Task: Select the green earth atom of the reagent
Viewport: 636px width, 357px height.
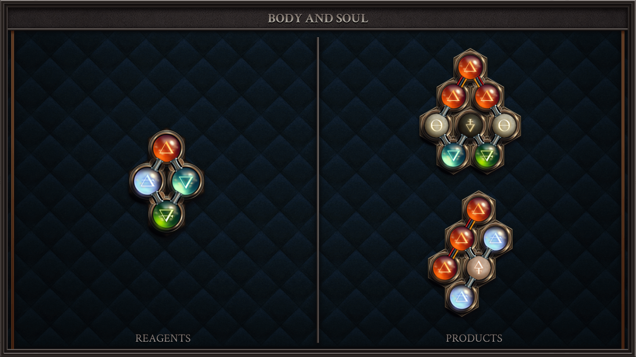Action: [167, 215]
